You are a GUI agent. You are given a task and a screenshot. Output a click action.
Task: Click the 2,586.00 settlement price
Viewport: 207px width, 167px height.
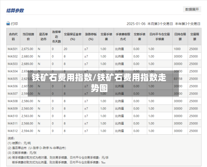(27, 101)
